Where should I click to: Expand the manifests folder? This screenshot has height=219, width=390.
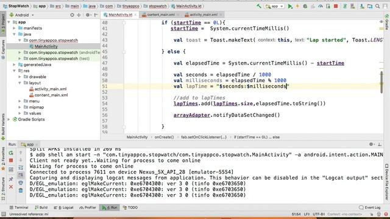coord(15,28)
